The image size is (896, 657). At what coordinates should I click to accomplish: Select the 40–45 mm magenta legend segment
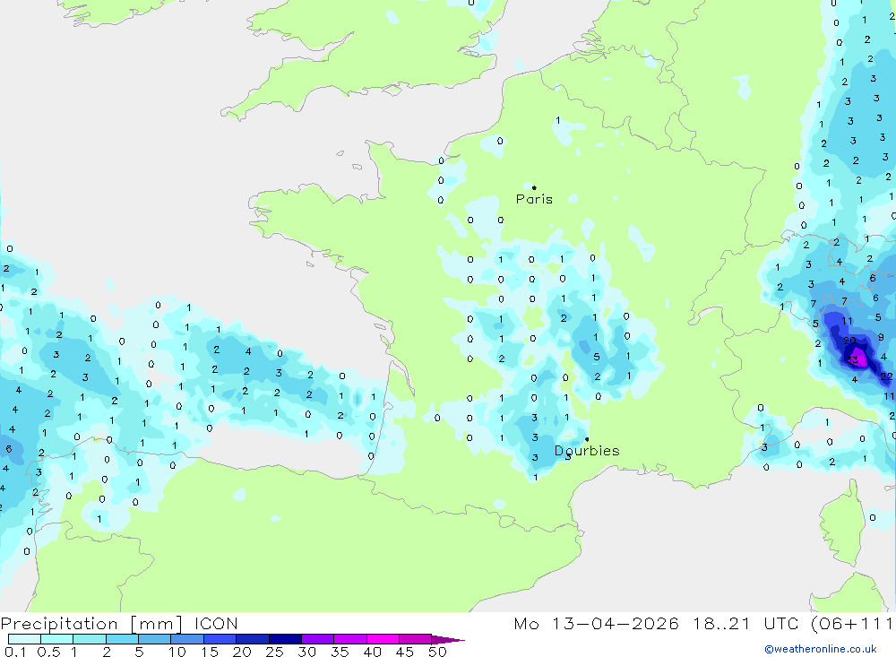click(383, 639)
